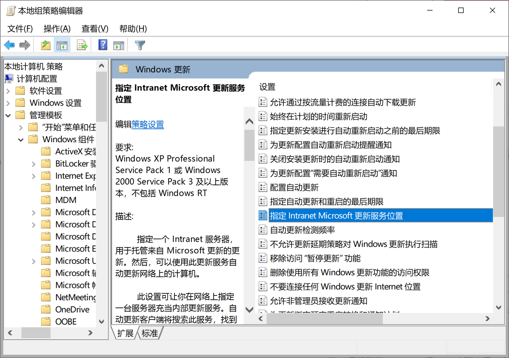Select 为更新配置自动重新启动提醒通知
This screenshot has width=509, height=358.
click(x=331, y=145)
